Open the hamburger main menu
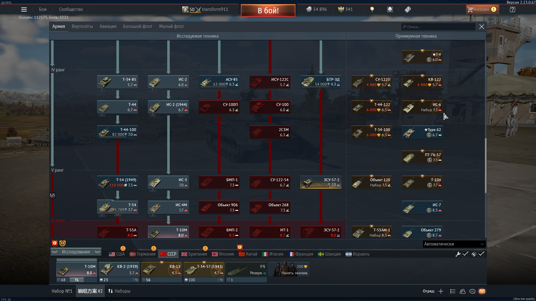Screen dimensions: 536x301 pyautogui.click(x=24, y=9)
